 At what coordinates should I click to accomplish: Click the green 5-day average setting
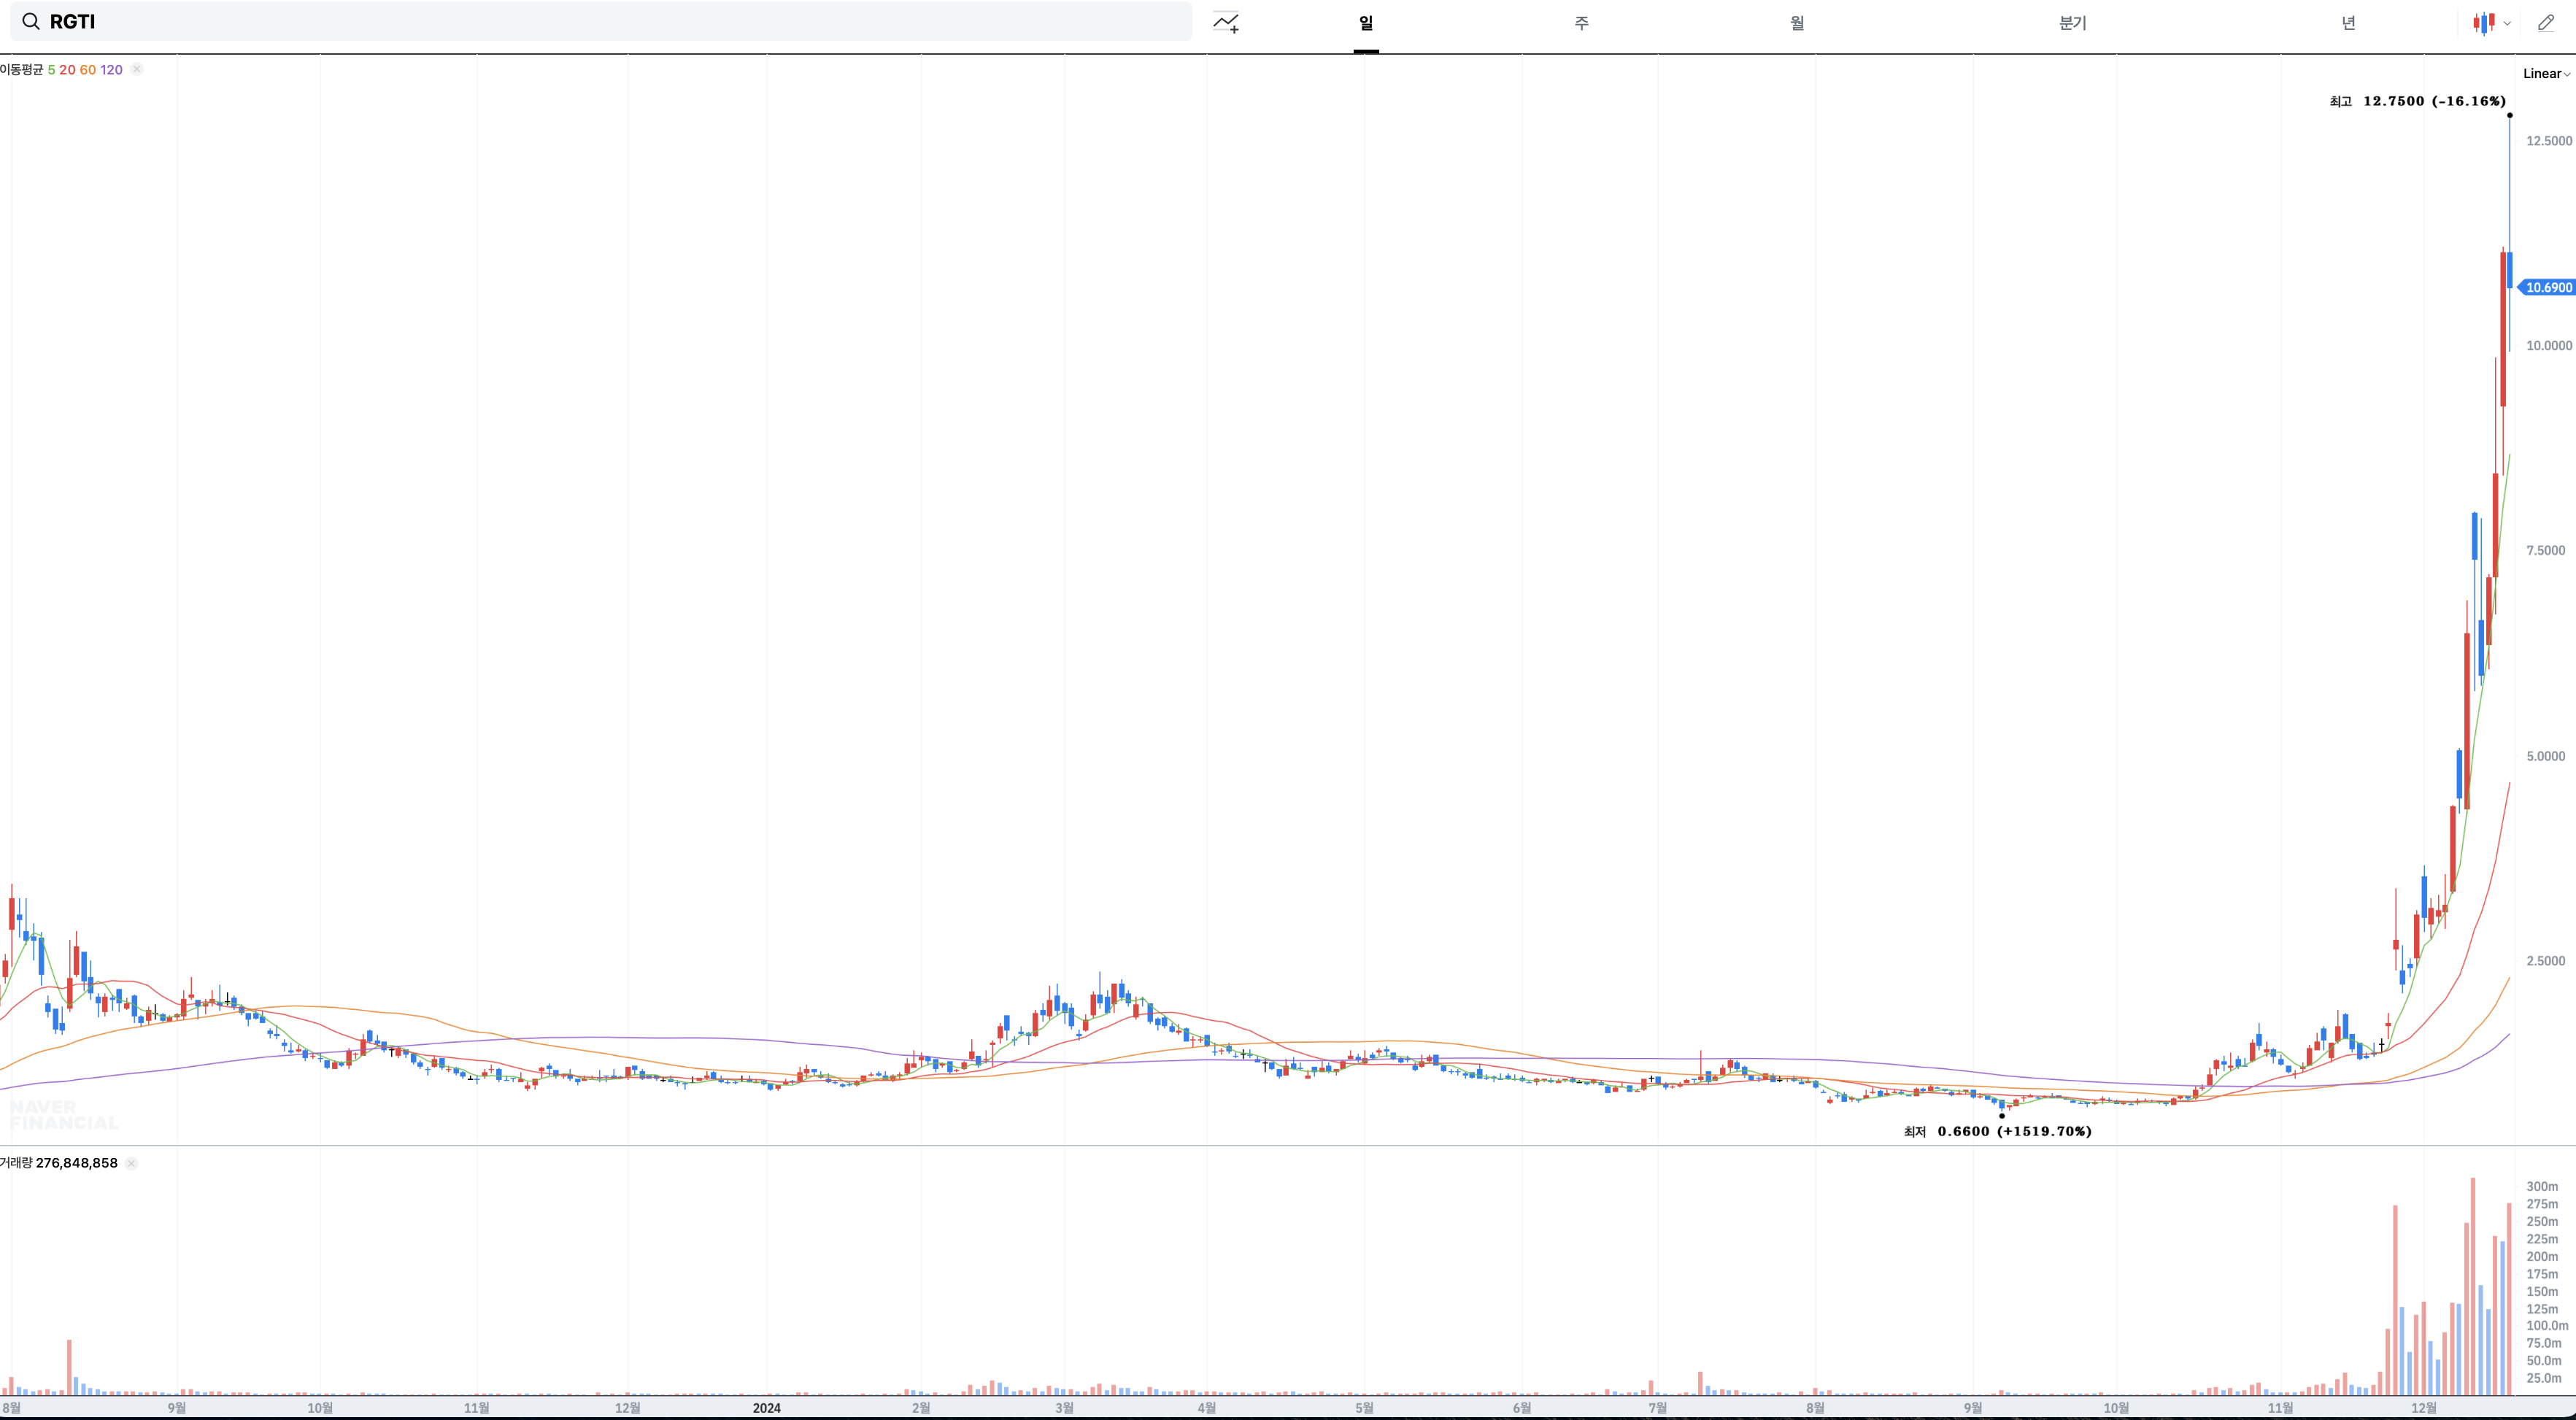tap(51, 69)
